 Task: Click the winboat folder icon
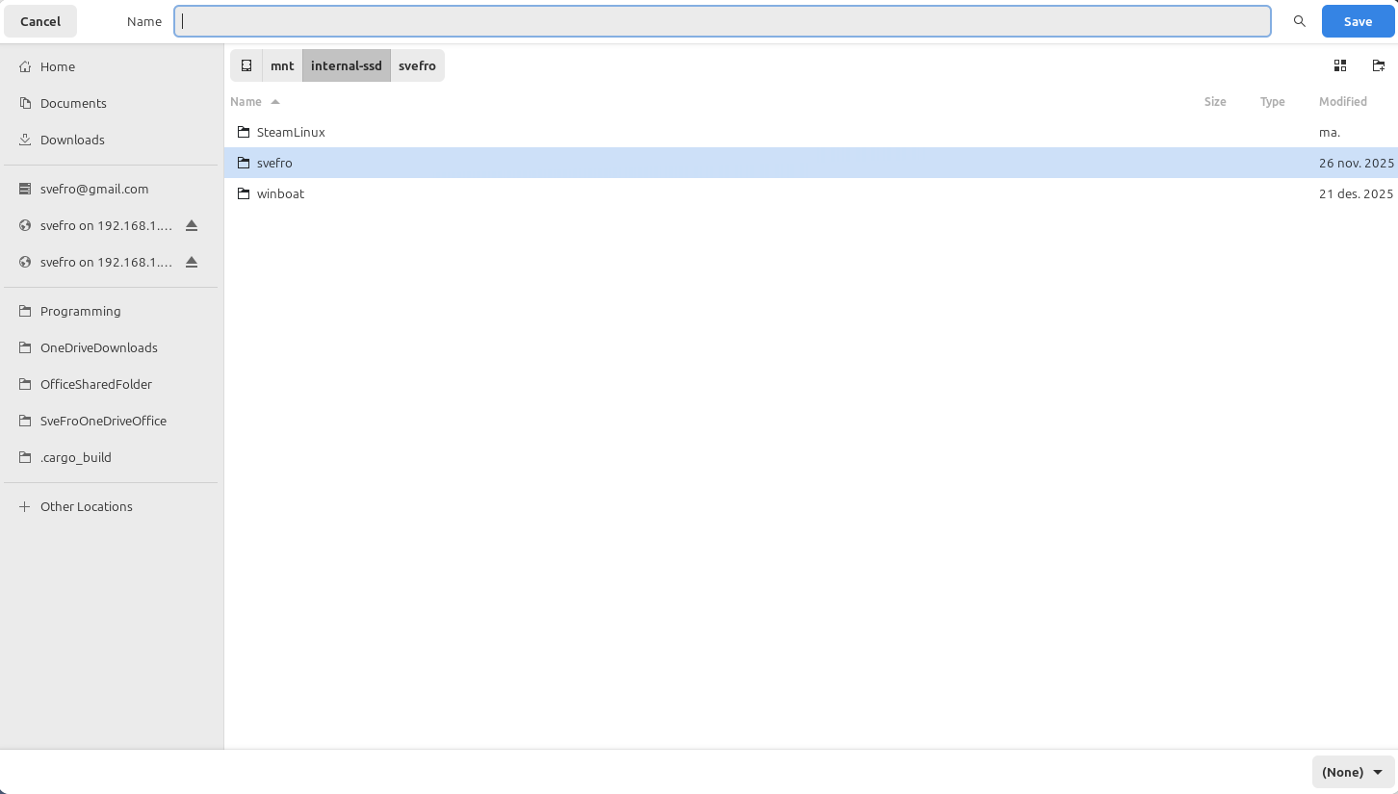coord(244,193)
